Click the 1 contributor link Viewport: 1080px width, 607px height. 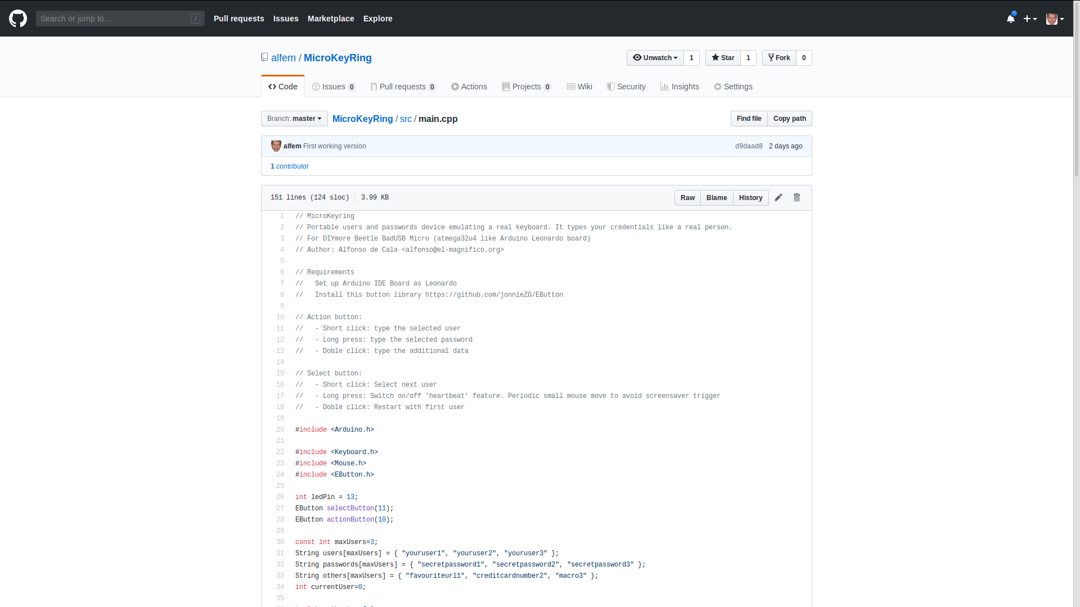tap(289, 166)
